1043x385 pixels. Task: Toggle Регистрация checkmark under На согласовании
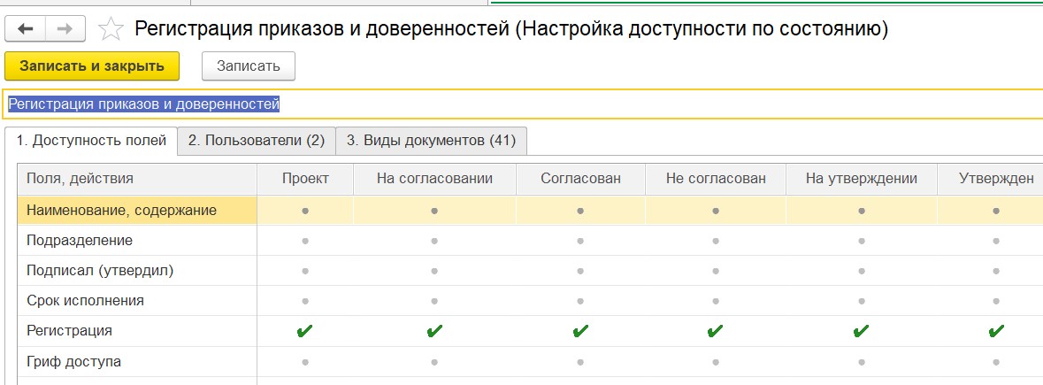coord(434,330)
